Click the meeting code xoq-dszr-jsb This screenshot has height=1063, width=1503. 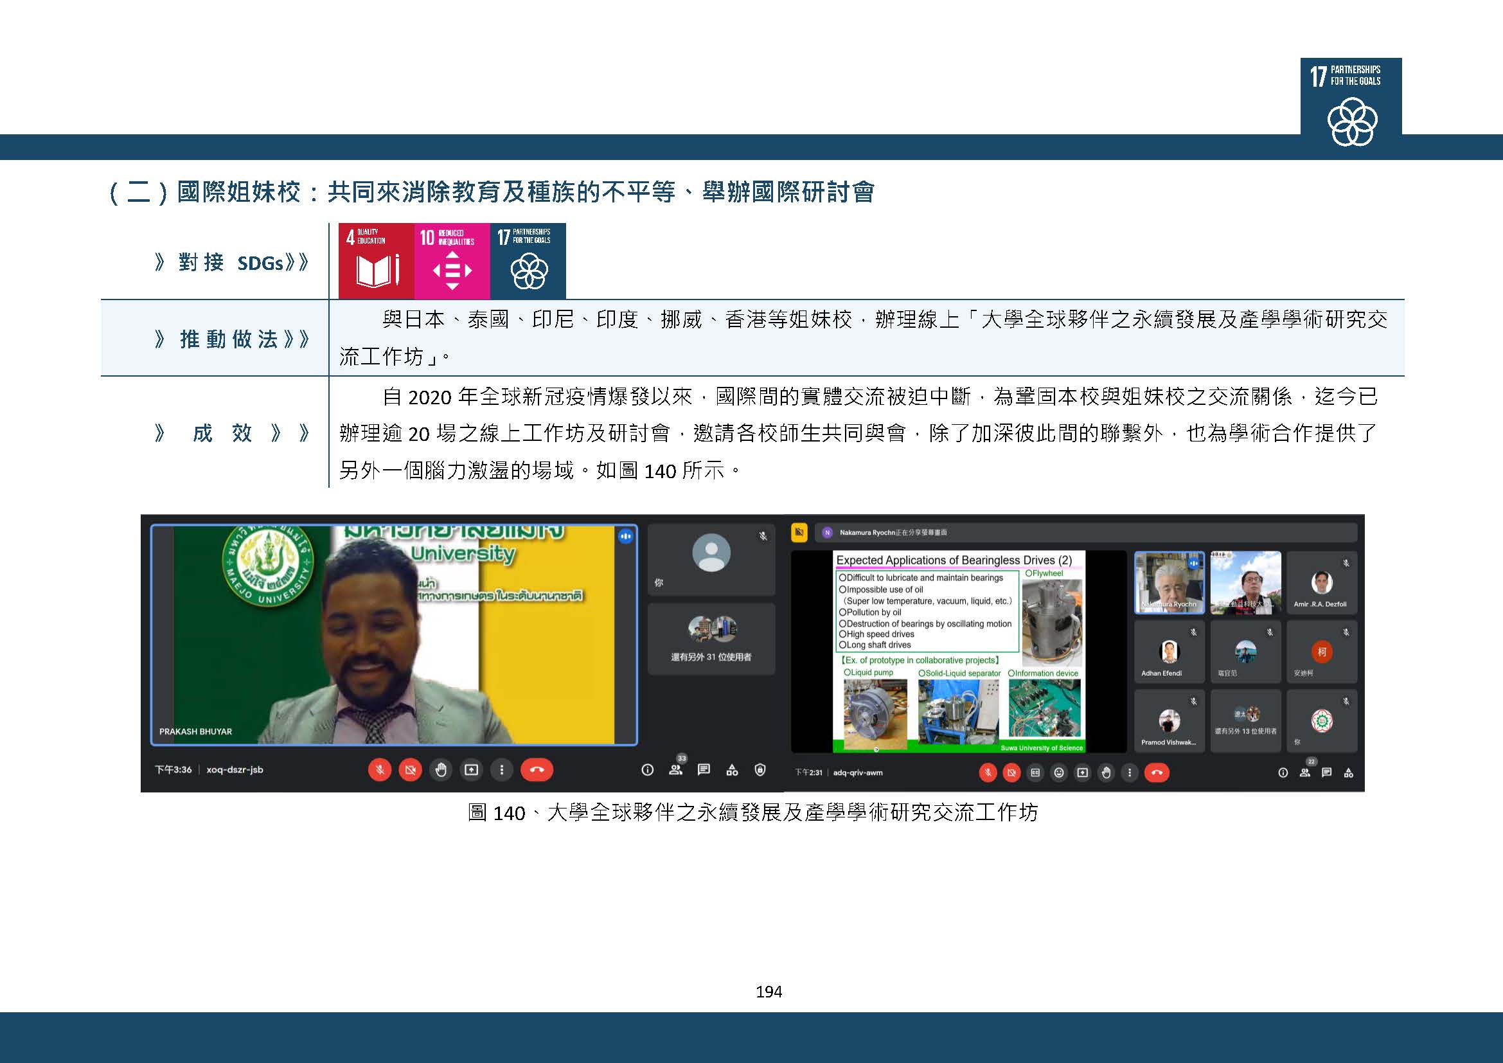pos(235,770)
